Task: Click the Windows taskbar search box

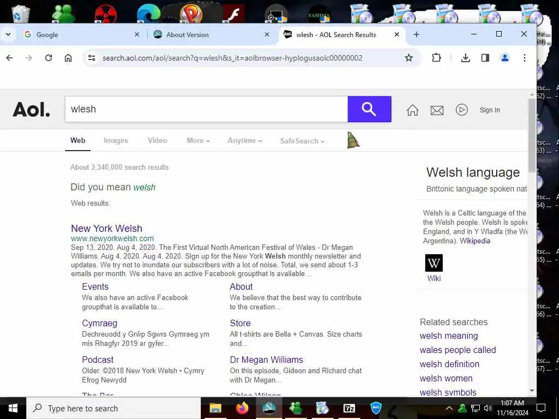Action: 114,408
